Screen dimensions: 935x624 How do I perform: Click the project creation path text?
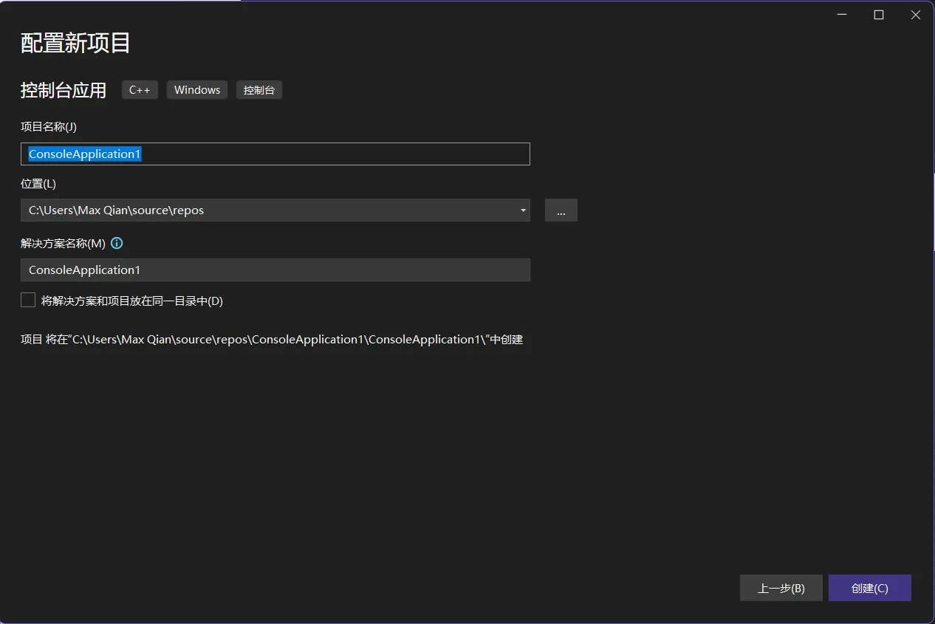coord(272,340)
